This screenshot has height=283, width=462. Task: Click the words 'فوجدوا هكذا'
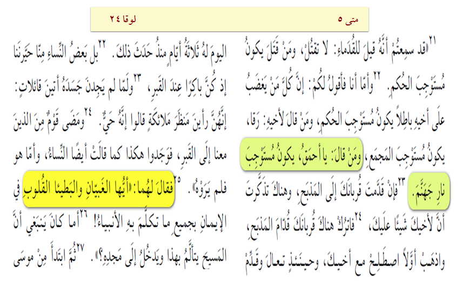(149, 155)
